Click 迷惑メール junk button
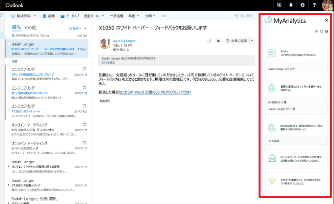Viewport: 334px width, 204px height. [x=91, y=16]
